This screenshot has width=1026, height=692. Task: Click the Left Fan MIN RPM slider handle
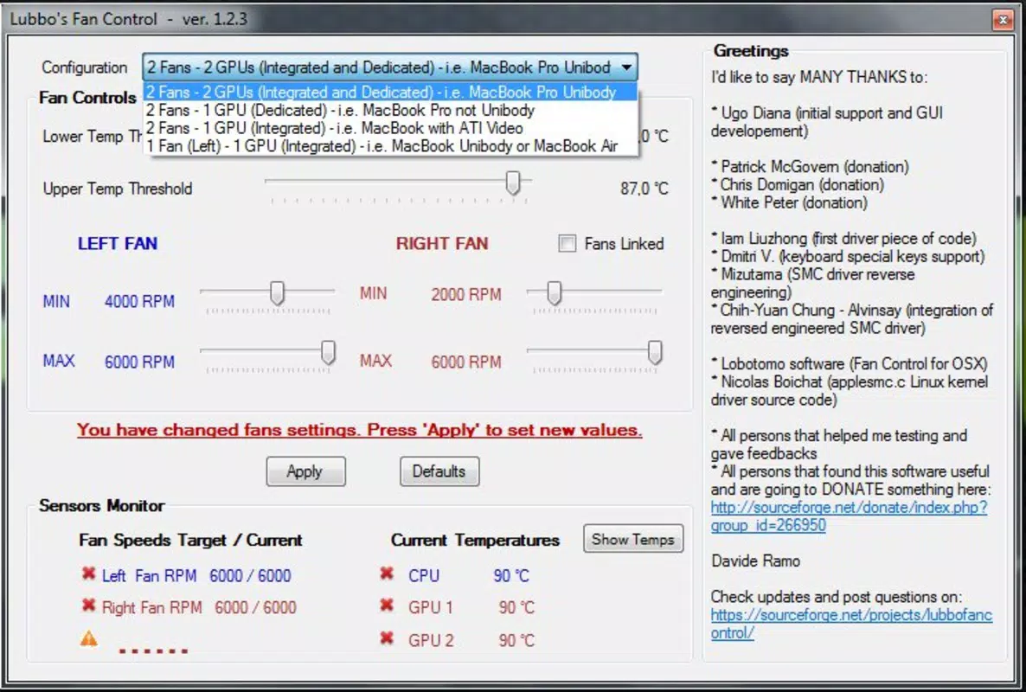(x=277, y=293)
